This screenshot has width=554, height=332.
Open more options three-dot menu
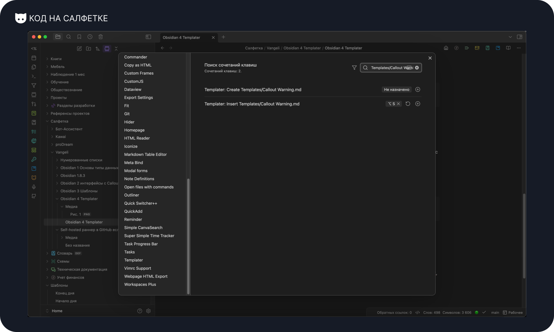[519, 48]
